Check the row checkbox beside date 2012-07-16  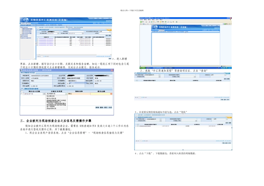[22, 94]
